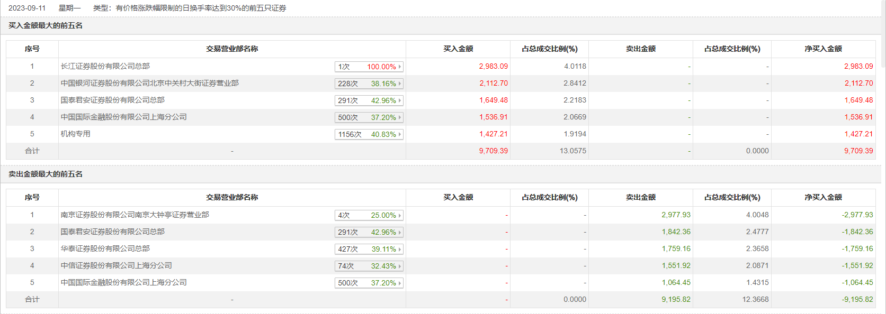This screenshot has height=314, width=886.
Task: Expand the 228次 38.16% stats badge
Action: (369, 84)
